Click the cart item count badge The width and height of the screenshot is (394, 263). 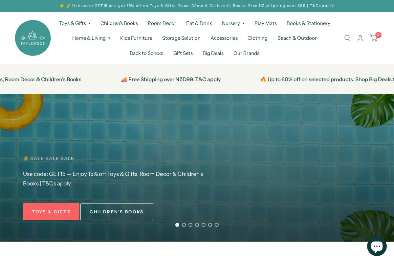click(x=378, y=35)
